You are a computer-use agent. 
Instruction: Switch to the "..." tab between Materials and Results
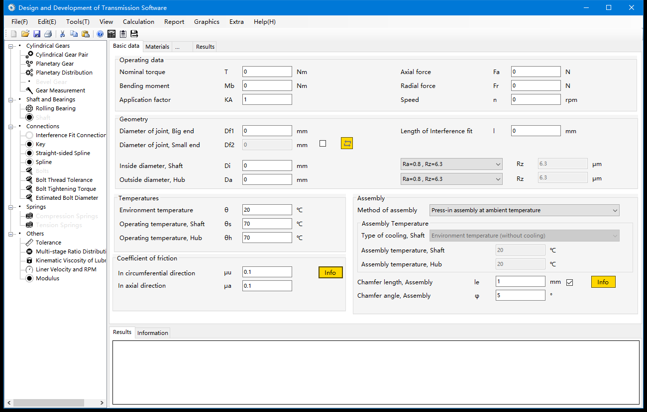(183, 47)
